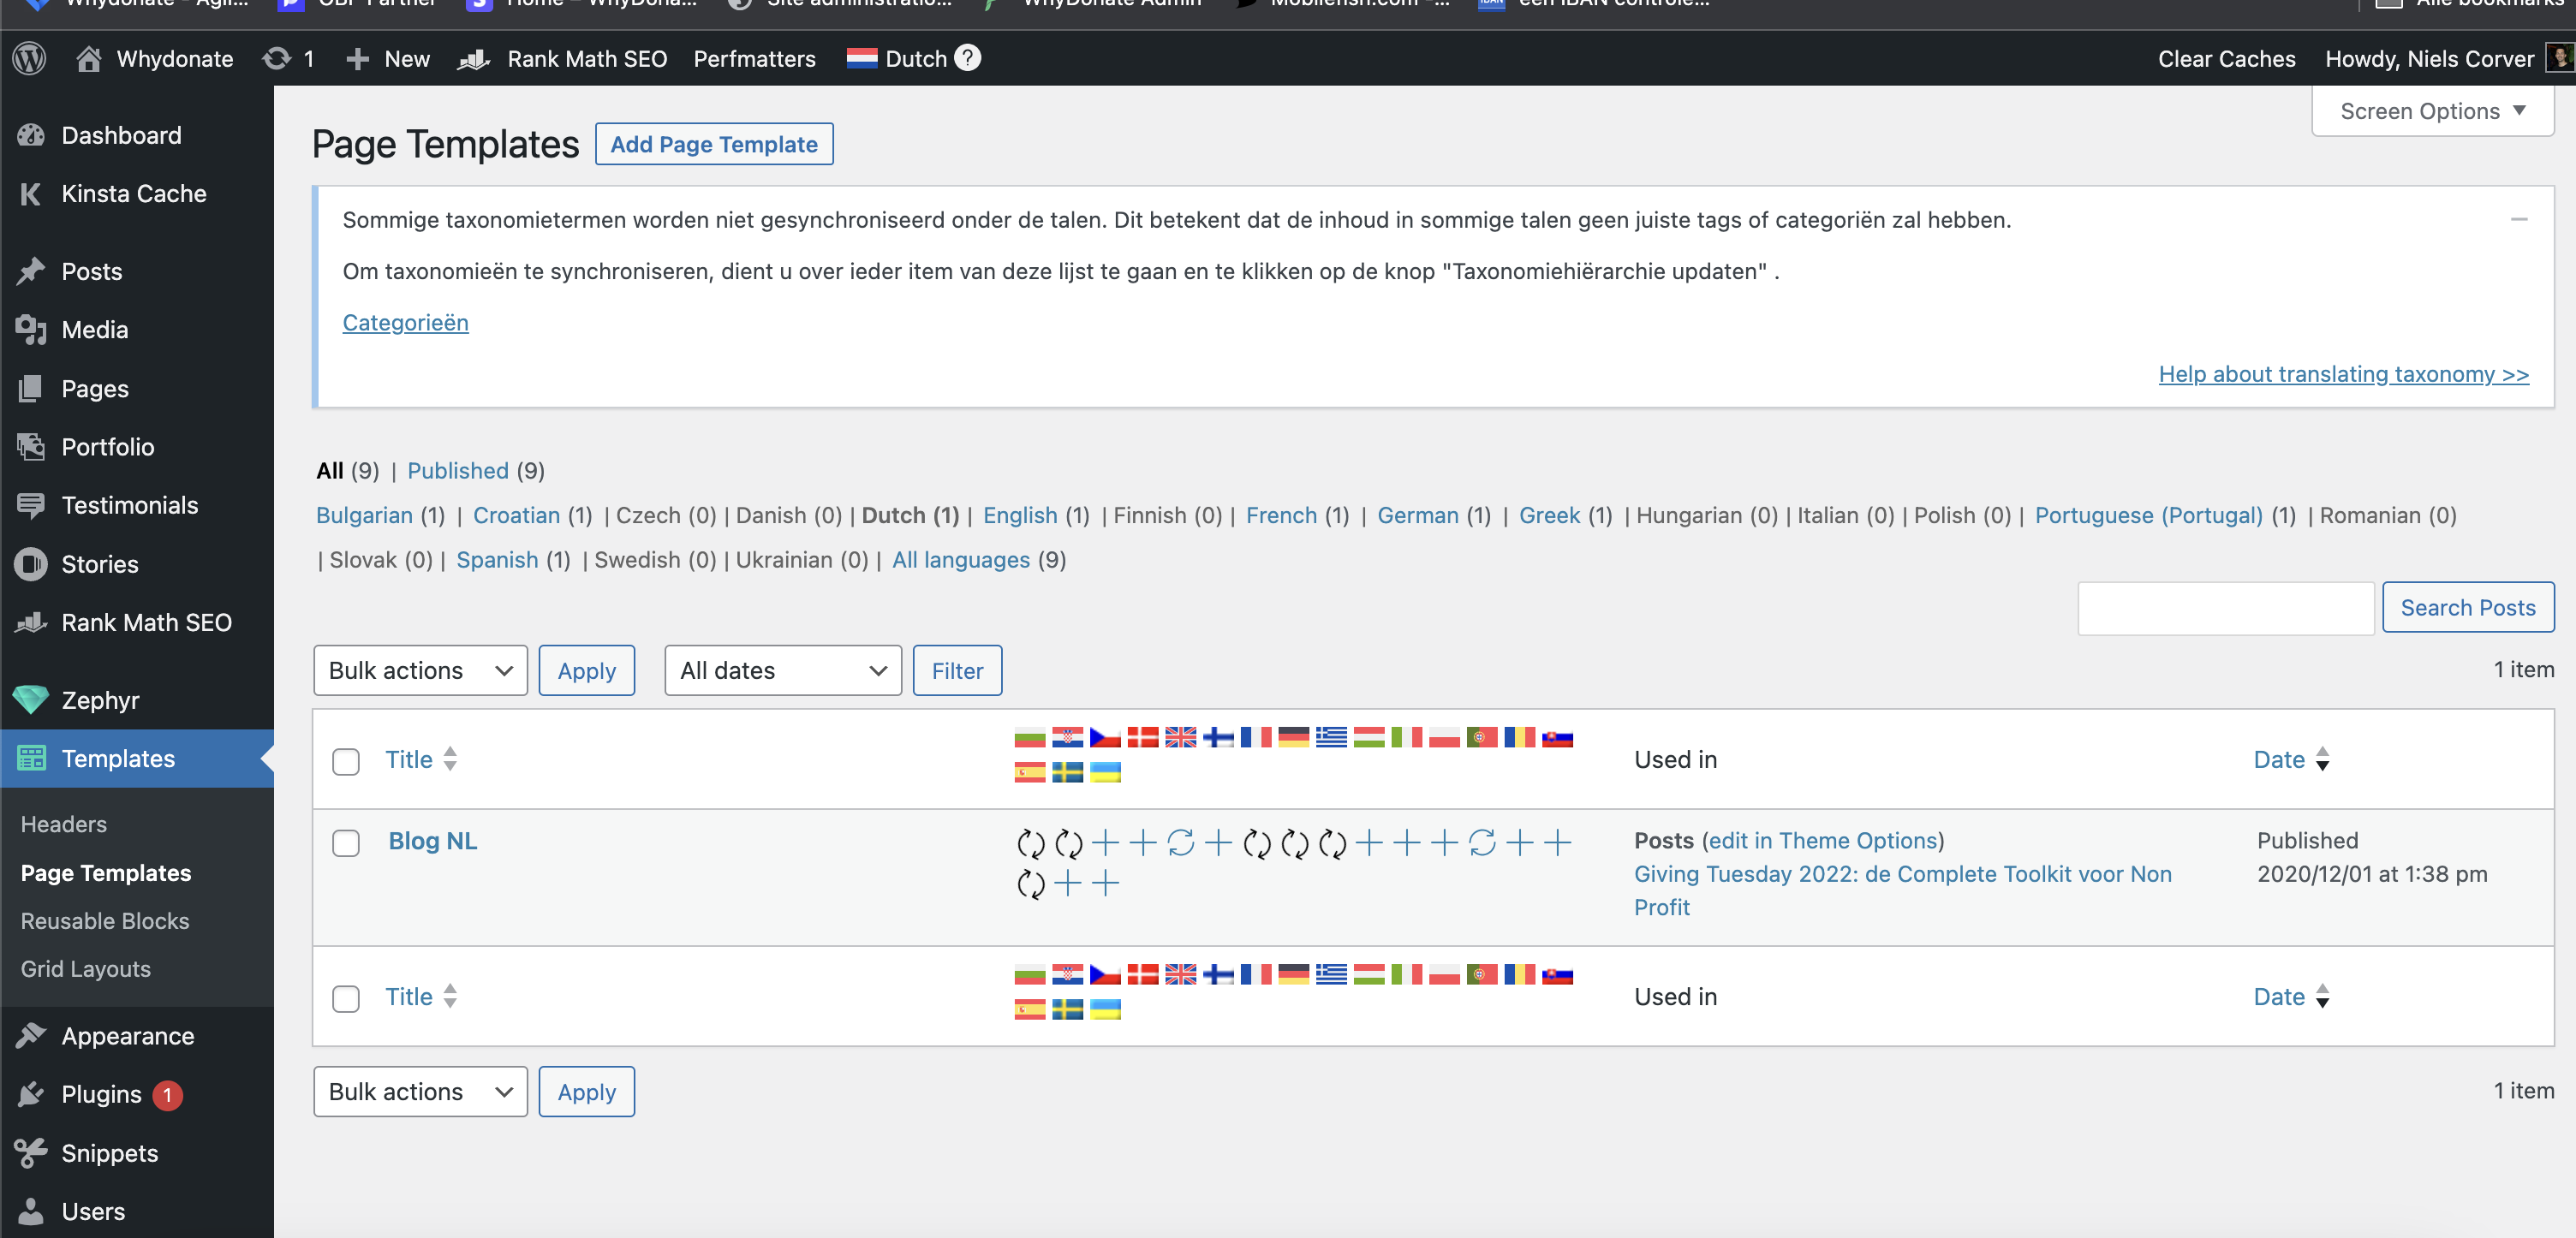This screenshot has height=1238, width=2576.
Task: Click the Posts pushpin icon
Action: click(31, 271)
